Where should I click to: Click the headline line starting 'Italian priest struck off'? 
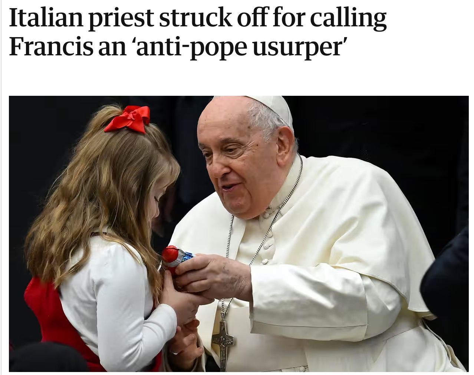click(x=198, y=19)
